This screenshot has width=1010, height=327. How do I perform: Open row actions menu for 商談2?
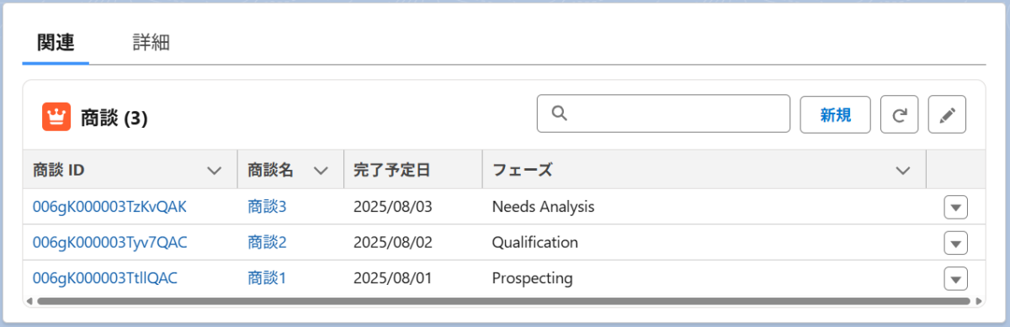[955, 243]
